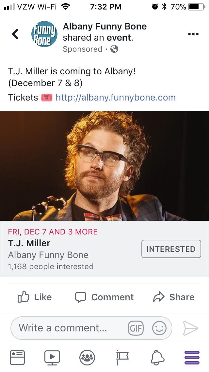Viewport: 209px width, 372px height.
Task: Open the emoji picker for the comment
Action: 159,328
